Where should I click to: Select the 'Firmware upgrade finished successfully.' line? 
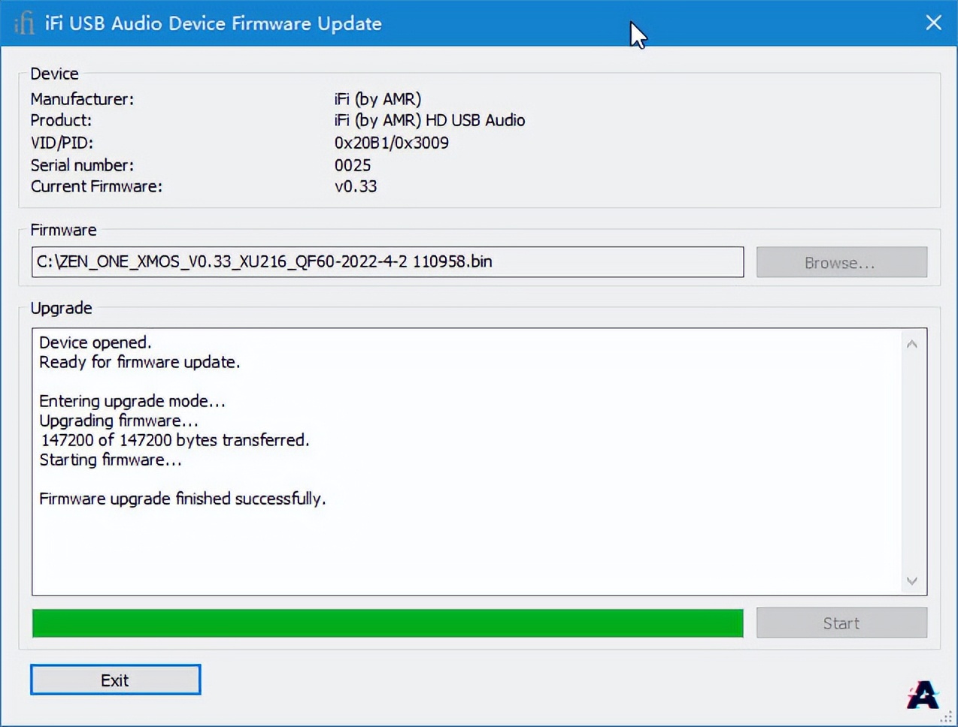[x=183, y=499]
